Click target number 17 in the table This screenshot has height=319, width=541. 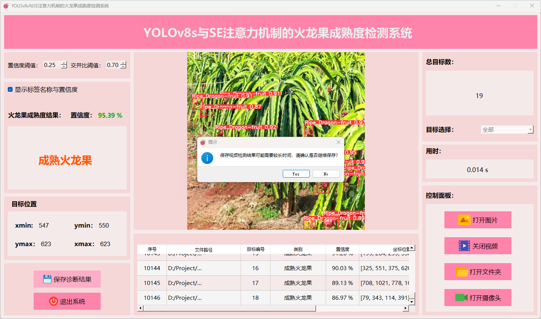tap(256, 283)
